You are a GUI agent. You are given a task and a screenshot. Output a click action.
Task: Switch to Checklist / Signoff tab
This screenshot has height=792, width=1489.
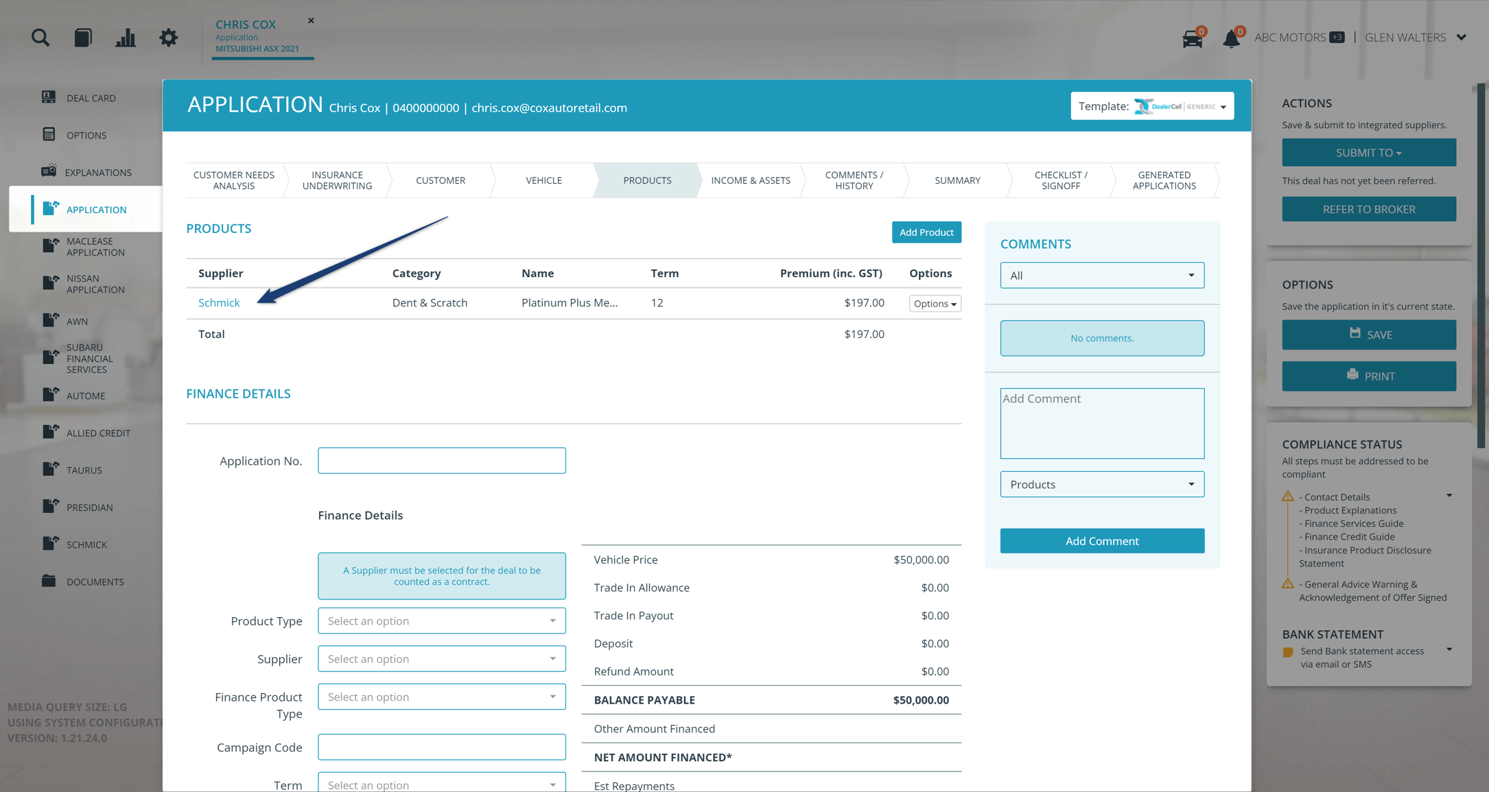pos(1061,180)
